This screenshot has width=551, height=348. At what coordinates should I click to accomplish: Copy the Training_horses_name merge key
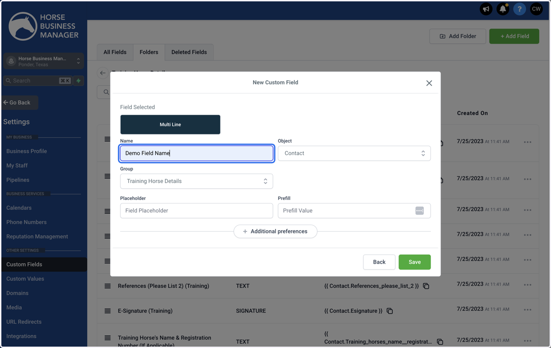point(440,342)
